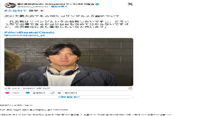Click the blue verified badge

[97, 4]
